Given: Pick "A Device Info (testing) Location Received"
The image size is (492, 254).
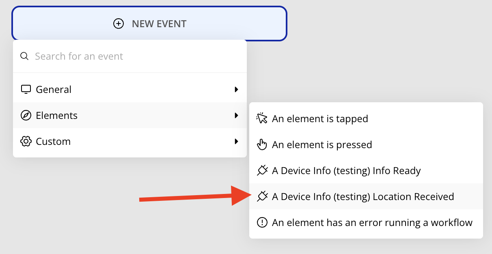Looking at the screenshot, I should tap(363, 196).
